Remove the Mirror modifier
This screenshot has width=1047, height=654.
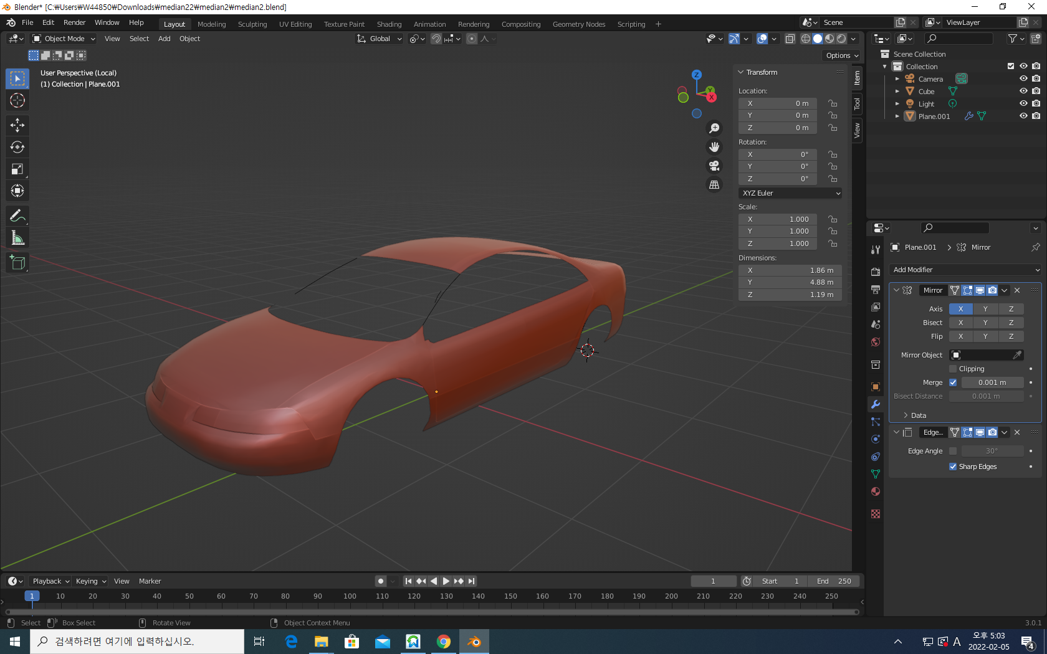pos(1017,290)
